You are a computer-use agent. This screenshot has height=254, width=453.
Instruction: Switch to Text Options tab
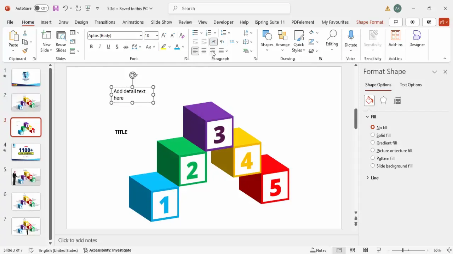(411, 85)
